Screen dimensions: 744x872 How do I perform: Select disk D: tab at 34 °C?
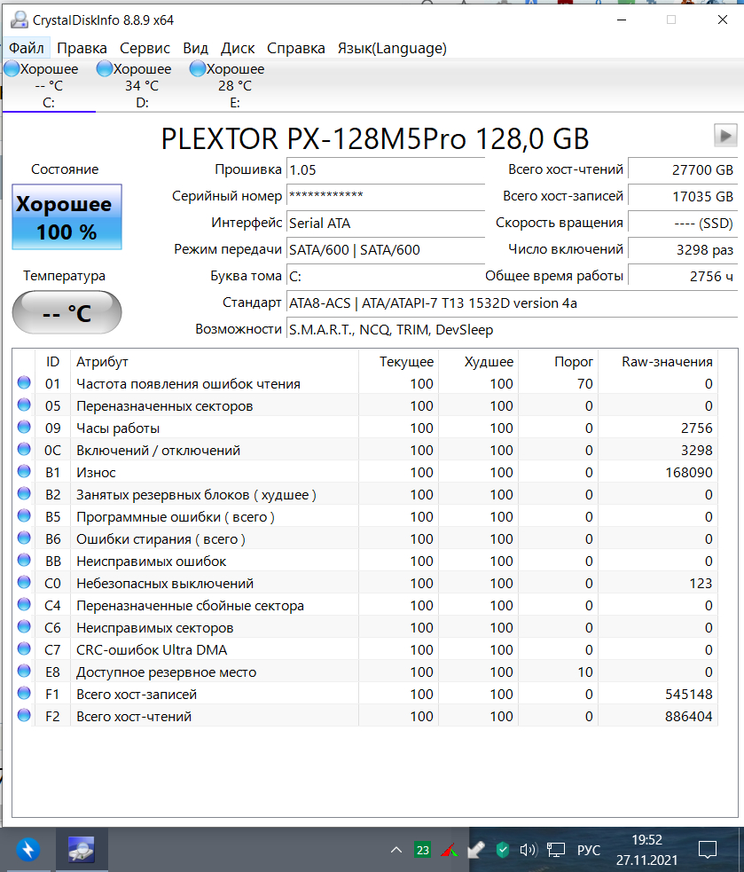click(142, 86)
